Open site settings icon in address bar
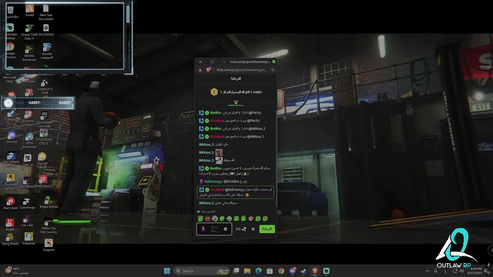 (x=273, y=70)
